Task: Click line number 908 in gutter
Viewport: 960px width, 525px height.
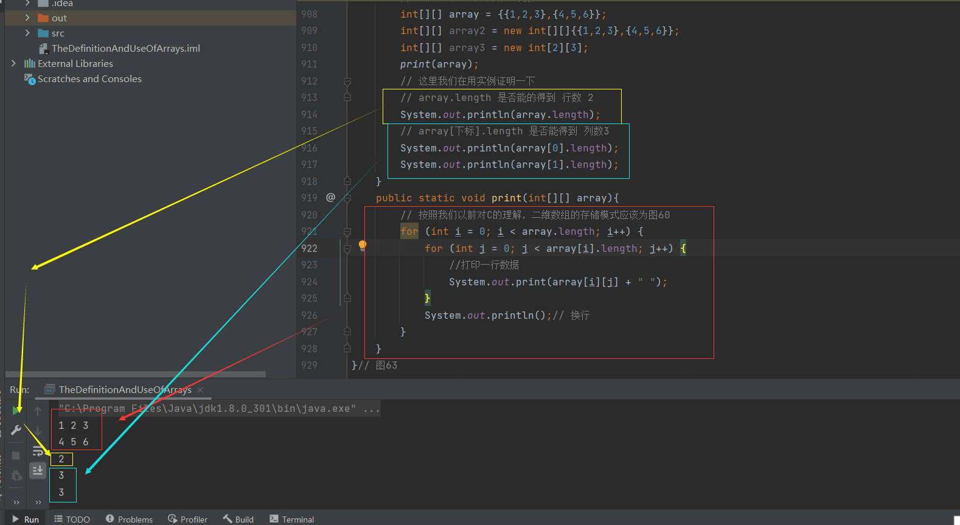Action: [309, 14]
